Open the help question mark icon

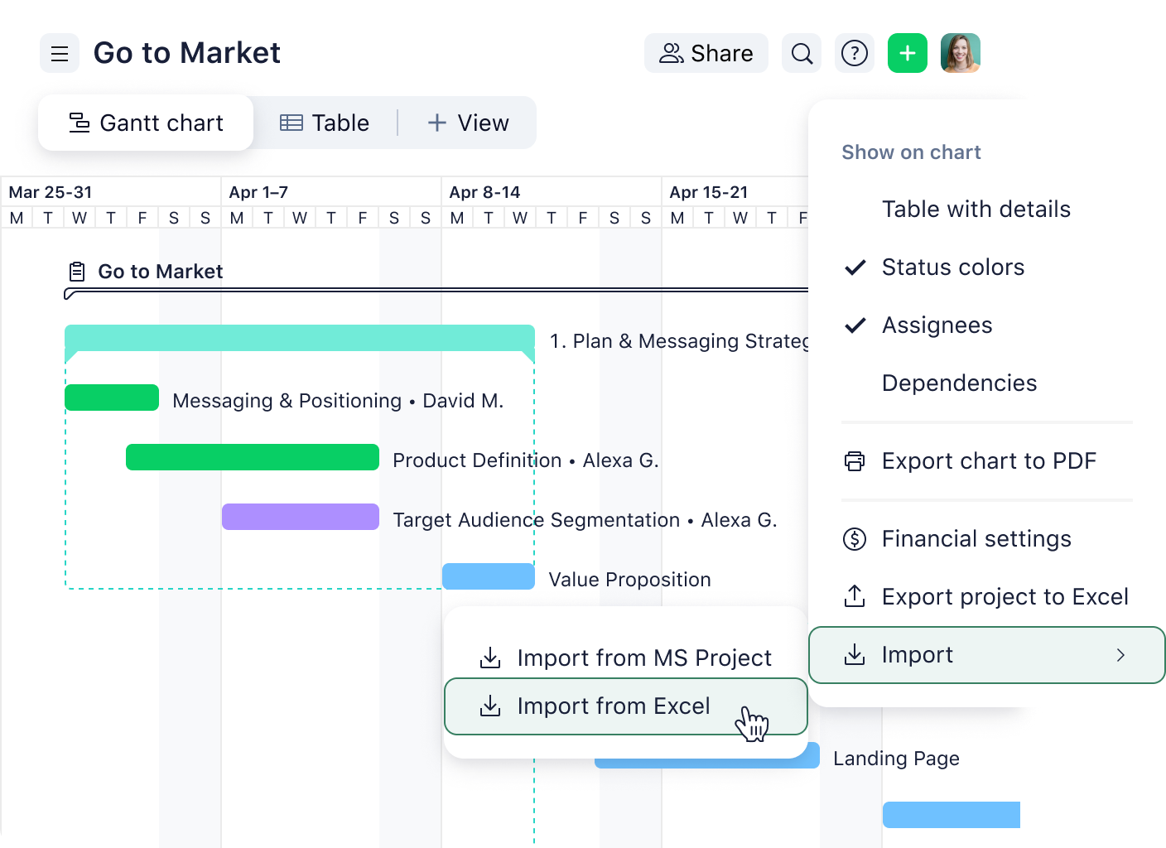pyautogui.click(x=854, y=53)
